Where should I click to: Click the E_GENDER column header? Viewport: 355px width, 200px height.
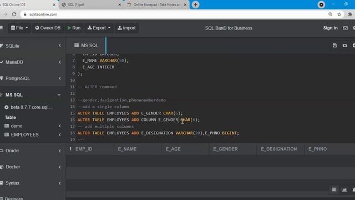[x=226, y=149]
